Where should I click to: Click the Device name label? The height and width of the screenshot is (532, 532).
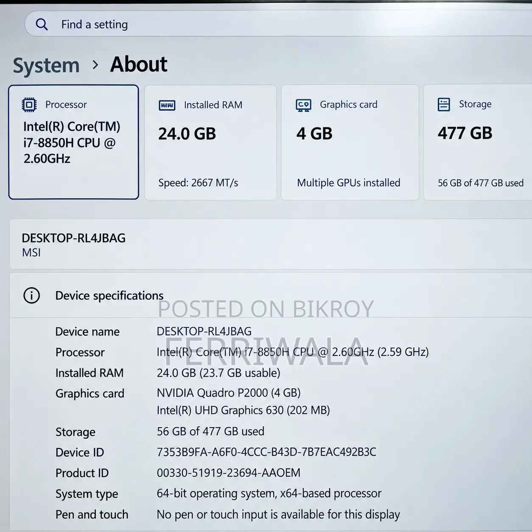tap(87, 332)
